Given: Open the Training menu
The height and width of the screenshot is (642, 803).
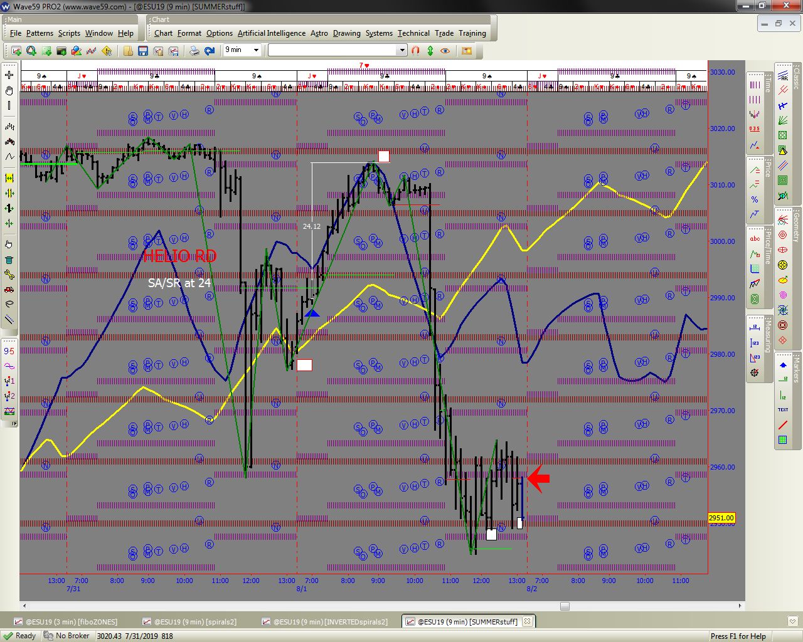Looking at the screenshot, I should pyautogui.click(x=472, y=33).
